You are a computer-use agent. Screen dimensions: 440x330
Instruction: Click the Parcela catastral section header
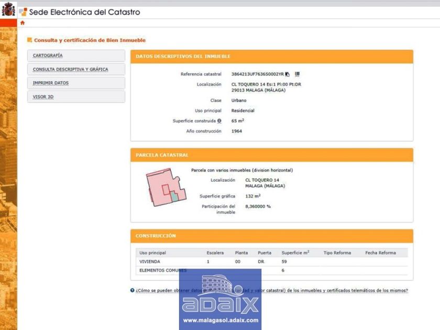[162, 155]
